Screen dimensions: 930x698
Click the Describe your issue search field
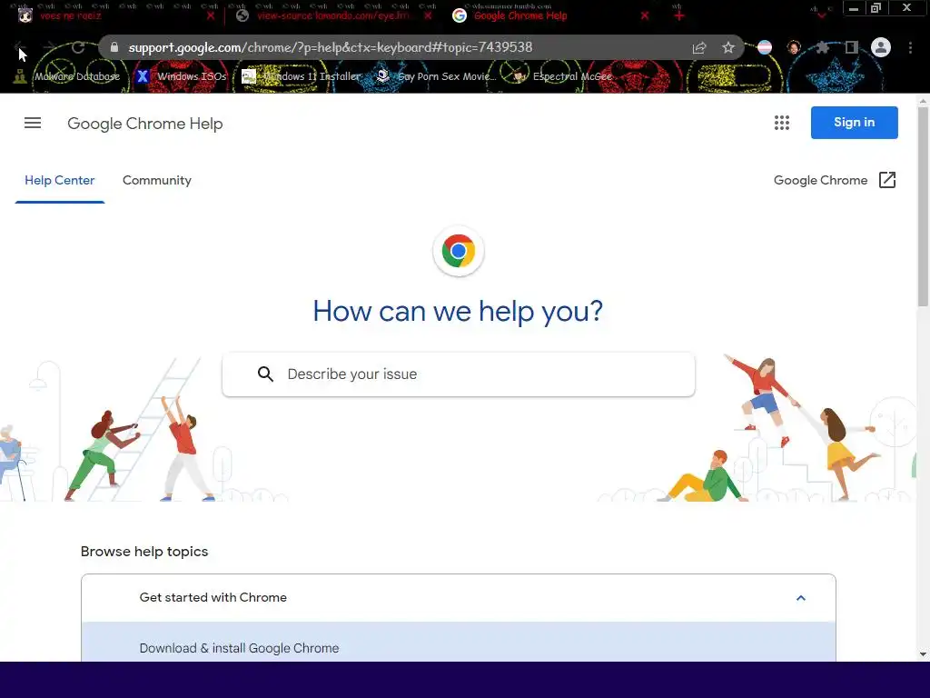pos(459,374)
